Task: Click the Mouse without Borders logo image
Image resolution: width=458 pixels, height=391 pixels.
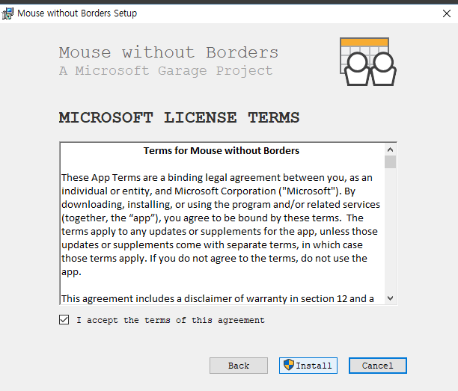Action: (368, 61)
